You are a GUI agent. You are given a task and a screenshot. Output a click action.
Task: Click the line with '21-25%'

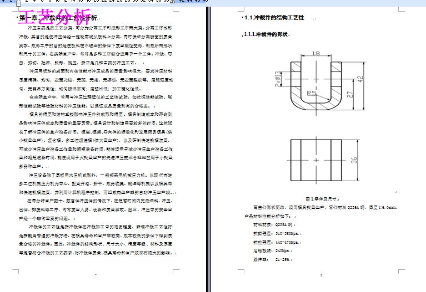pyautogui.click(x=272, y=259)
